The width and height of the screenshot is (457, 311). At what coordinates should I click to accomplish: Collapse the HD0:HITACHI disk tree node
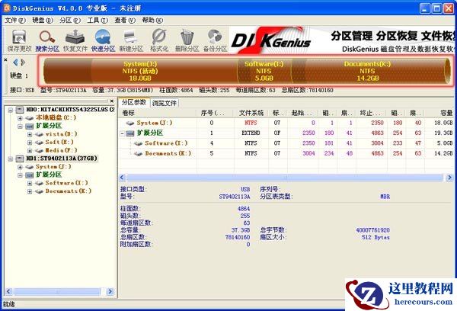11,110
